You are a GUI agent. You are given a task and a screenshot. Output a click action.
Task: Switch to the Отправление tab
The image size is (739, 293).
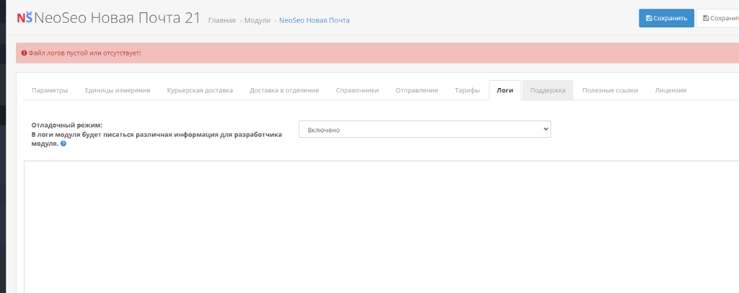(417, 90)
